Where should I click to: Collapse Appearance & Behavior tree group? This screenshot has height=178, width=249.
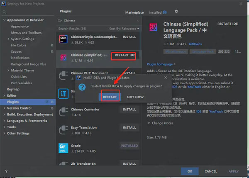coord(4,20)
